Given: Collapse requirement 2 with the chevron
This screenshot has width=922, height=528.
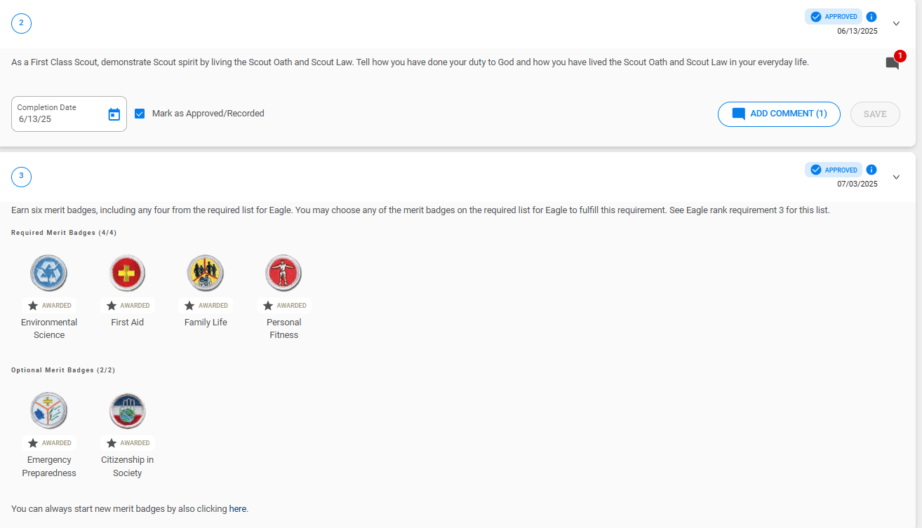Looking at the screenshot, I should [896, 24].
